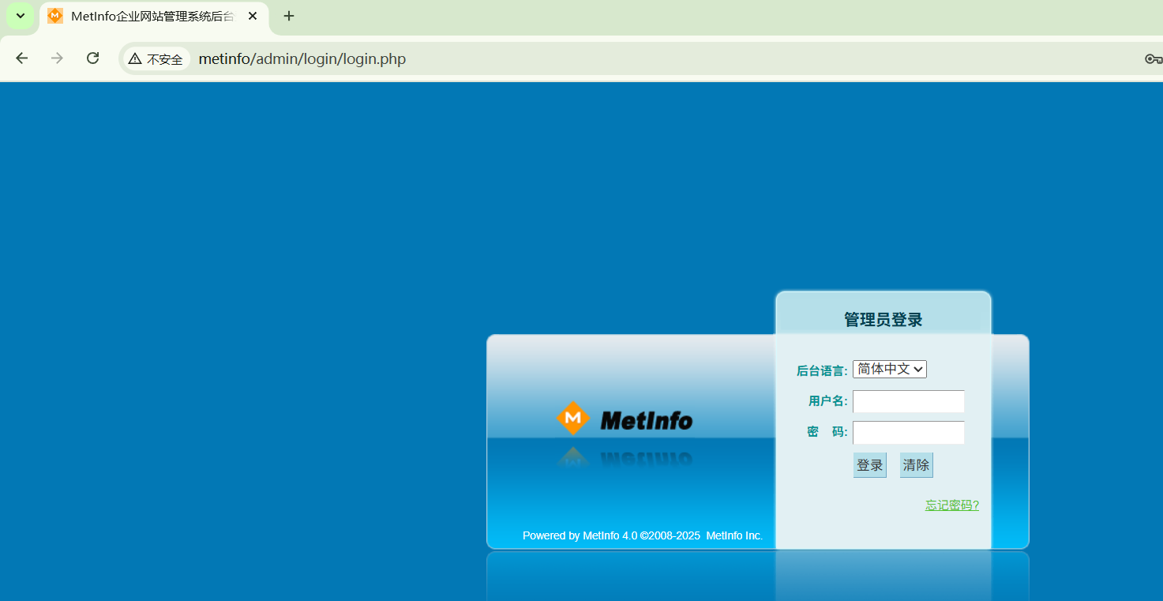Open the 后台语言 language dropdown
The image size is (1163, 601).
click(x=889, y=369)
